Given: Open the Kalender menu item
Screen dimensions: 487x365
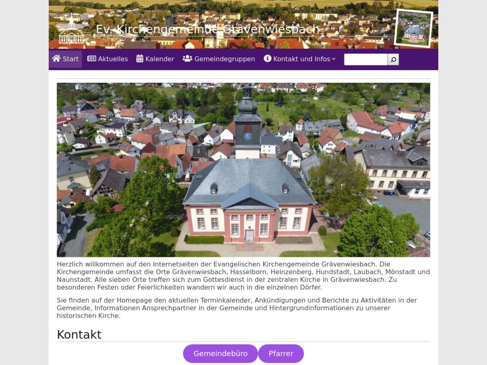Looking at the screenshot, I should [x=160, y=59].
